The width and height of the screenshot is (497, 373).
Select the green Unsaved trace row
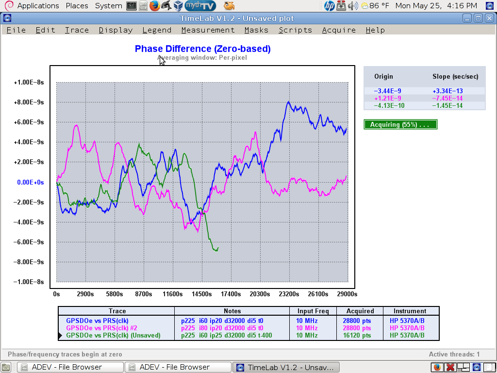113,335
